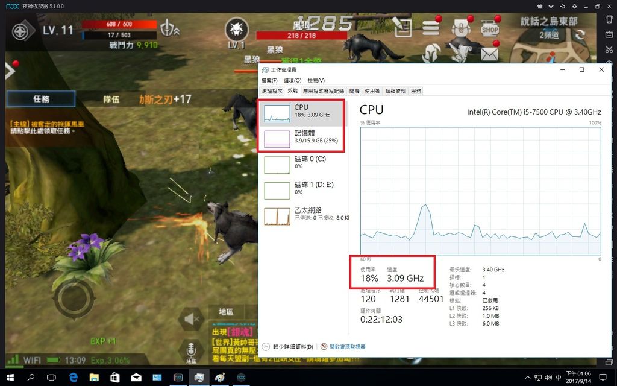Image resolution: width=617 pixels, height=386 pixels.
Task: Open Nox keyboard mapping icon
Action: tap(609, 34)
